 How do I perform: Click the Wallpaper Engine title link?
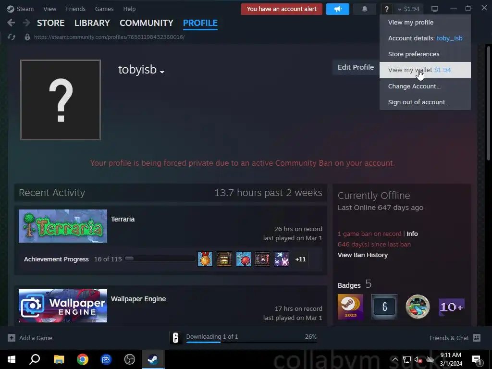[x=138, y=299]
